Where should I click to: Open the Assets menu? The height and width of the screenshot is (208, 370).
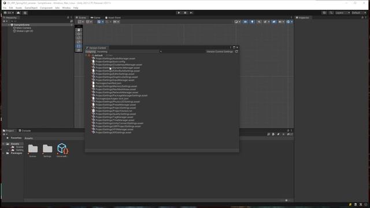pos(19,8)
